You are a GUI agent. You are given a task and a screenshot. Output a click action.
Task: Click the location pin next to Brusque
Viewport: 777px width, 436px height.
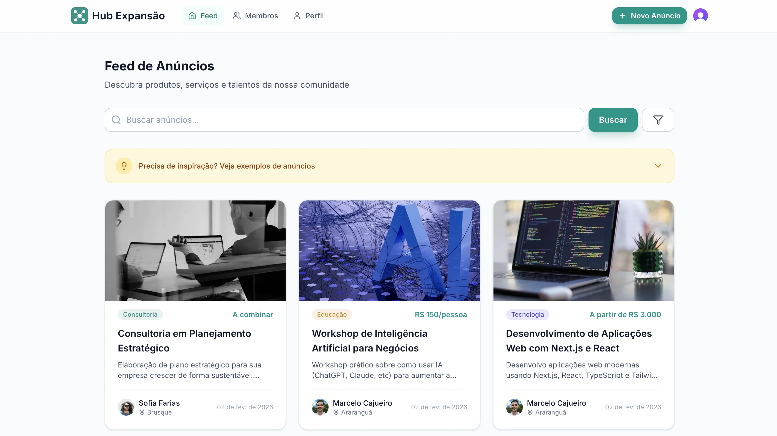(142, 412)
